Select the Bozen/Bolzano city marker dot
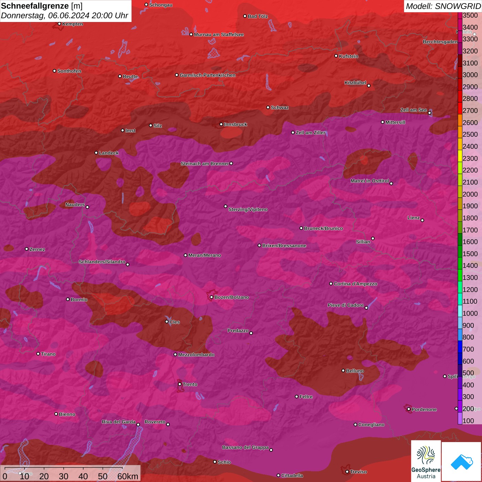Viewport: 482px width, 482px height. pos(211,297)
